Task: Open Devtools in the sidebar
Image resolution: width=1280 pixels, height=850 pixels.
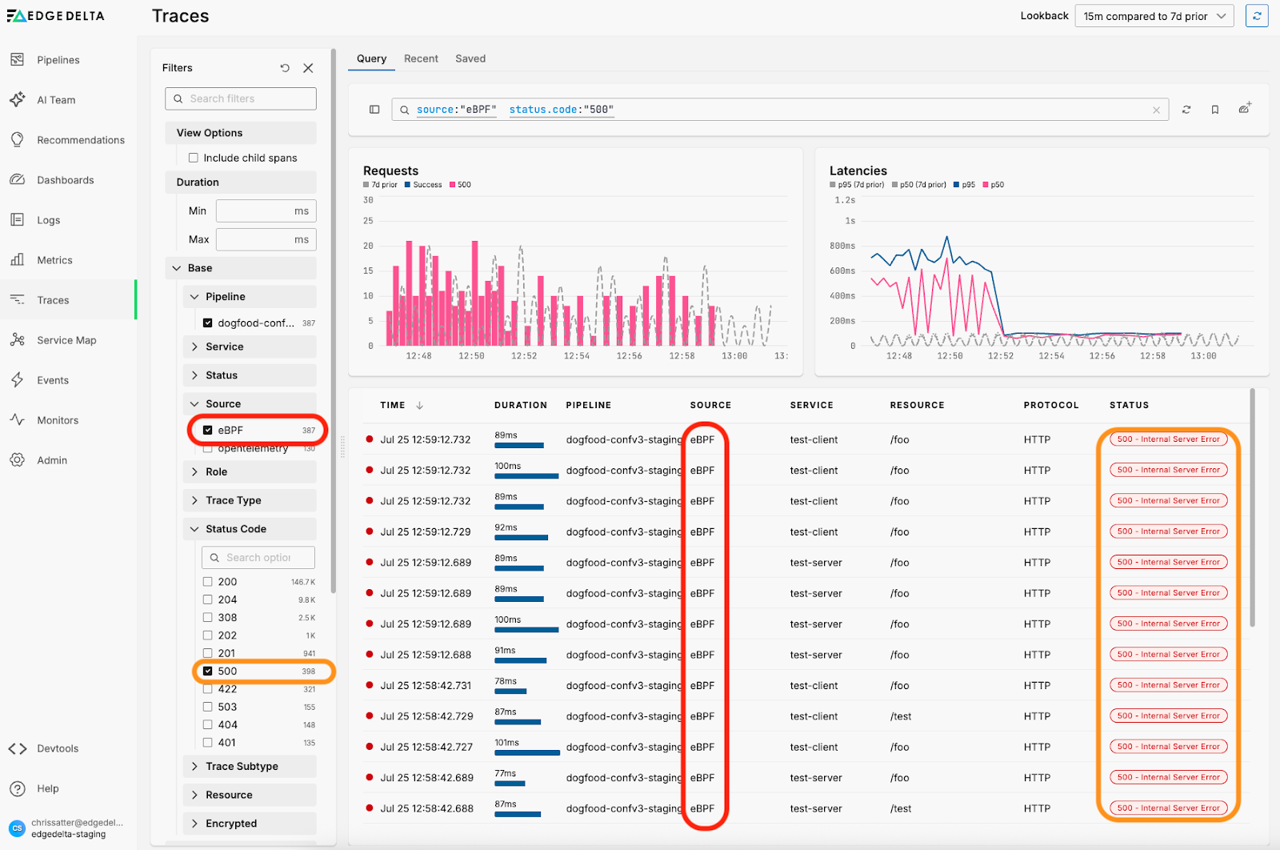Action: (58, 748)
